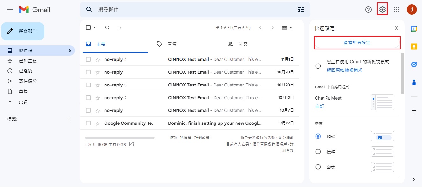Click the 返回原始檢視模式 link

point(344,70)
